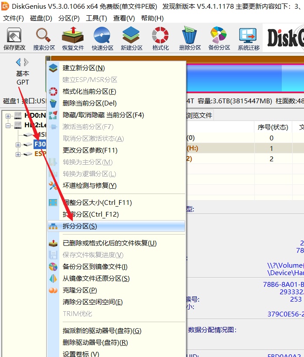Choose 建立新分区(N) from context menu
Image resolution: width=304 pixels, height=357 pixels.
coord(116,68)
